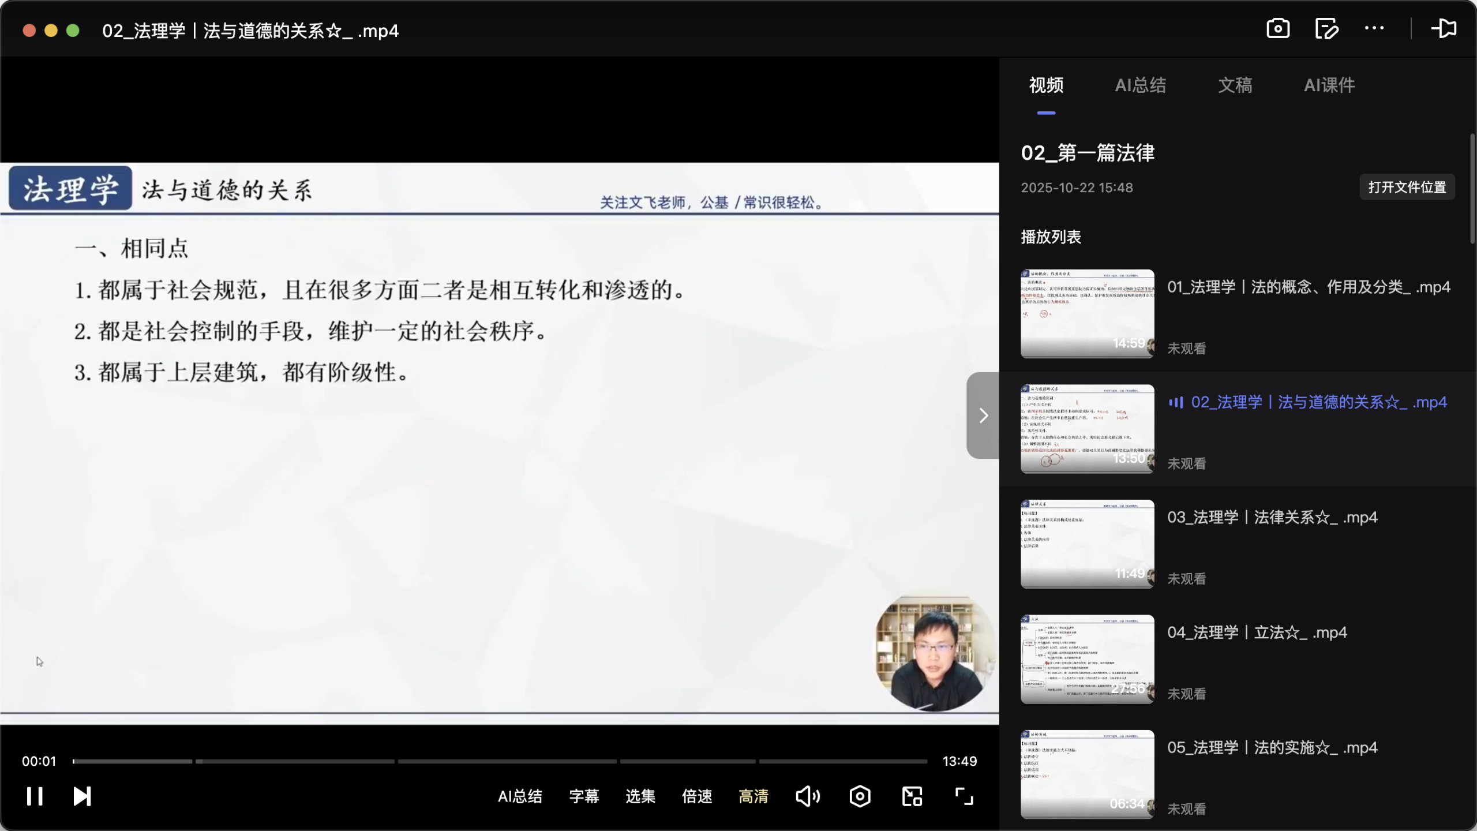
Task: Take a screenshot with the camera icon in title bar
Action: (x=1277, y=28)
